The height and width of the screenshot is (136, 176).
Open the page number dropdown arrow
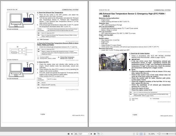89,134
